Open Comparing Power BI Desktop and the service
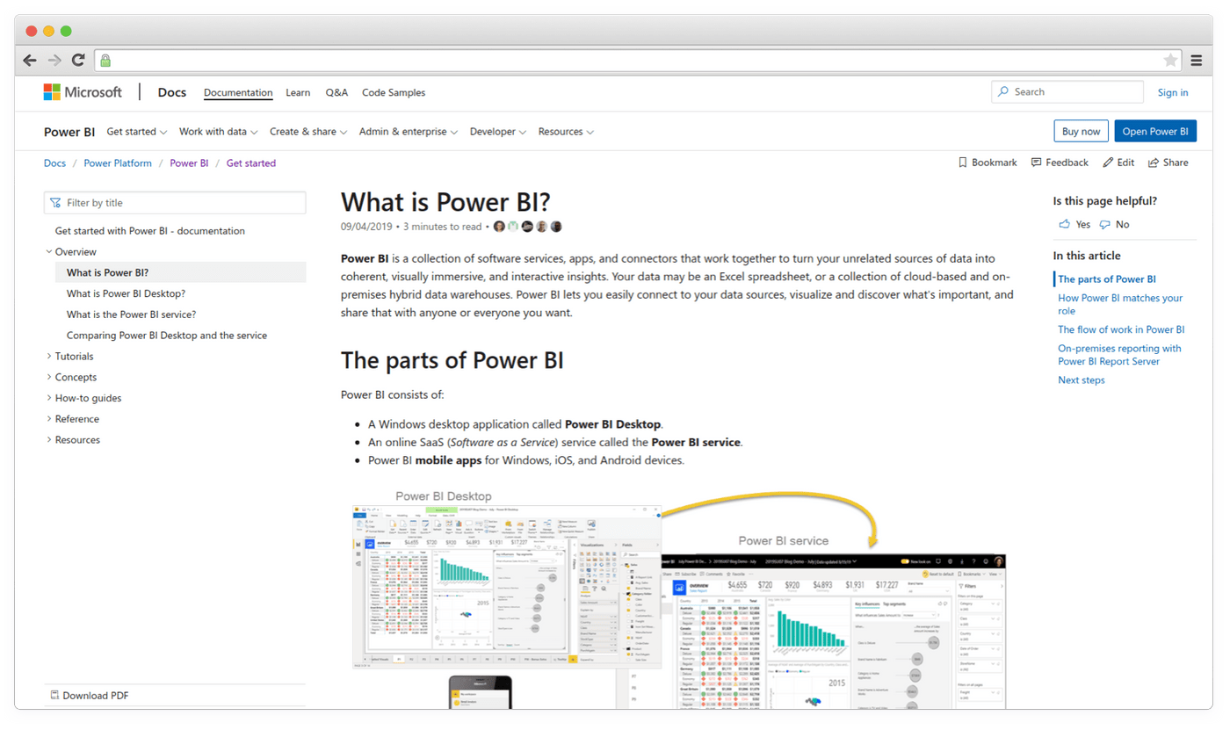Screen dimensions: 1230x730 pos(167,336)
